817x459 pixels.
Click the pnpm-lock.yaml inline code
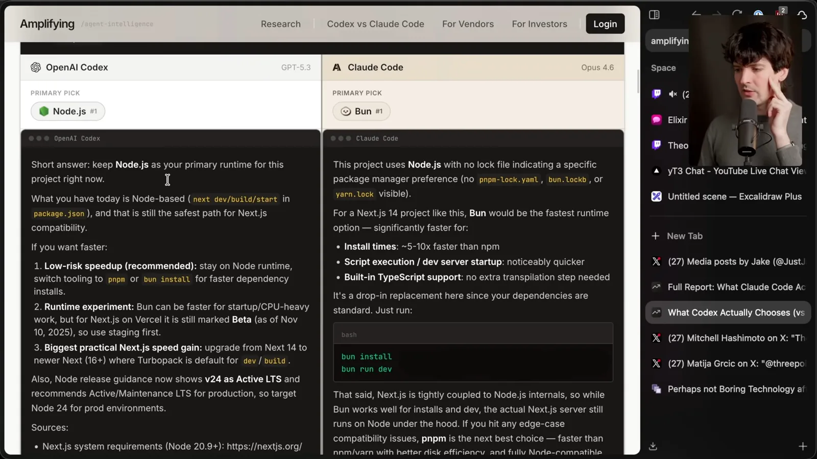pyautogui.click(x=509, y=180)
